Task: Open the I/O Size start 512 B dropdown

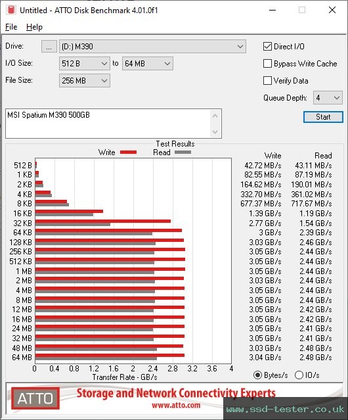Action: [x=85, y=64]
